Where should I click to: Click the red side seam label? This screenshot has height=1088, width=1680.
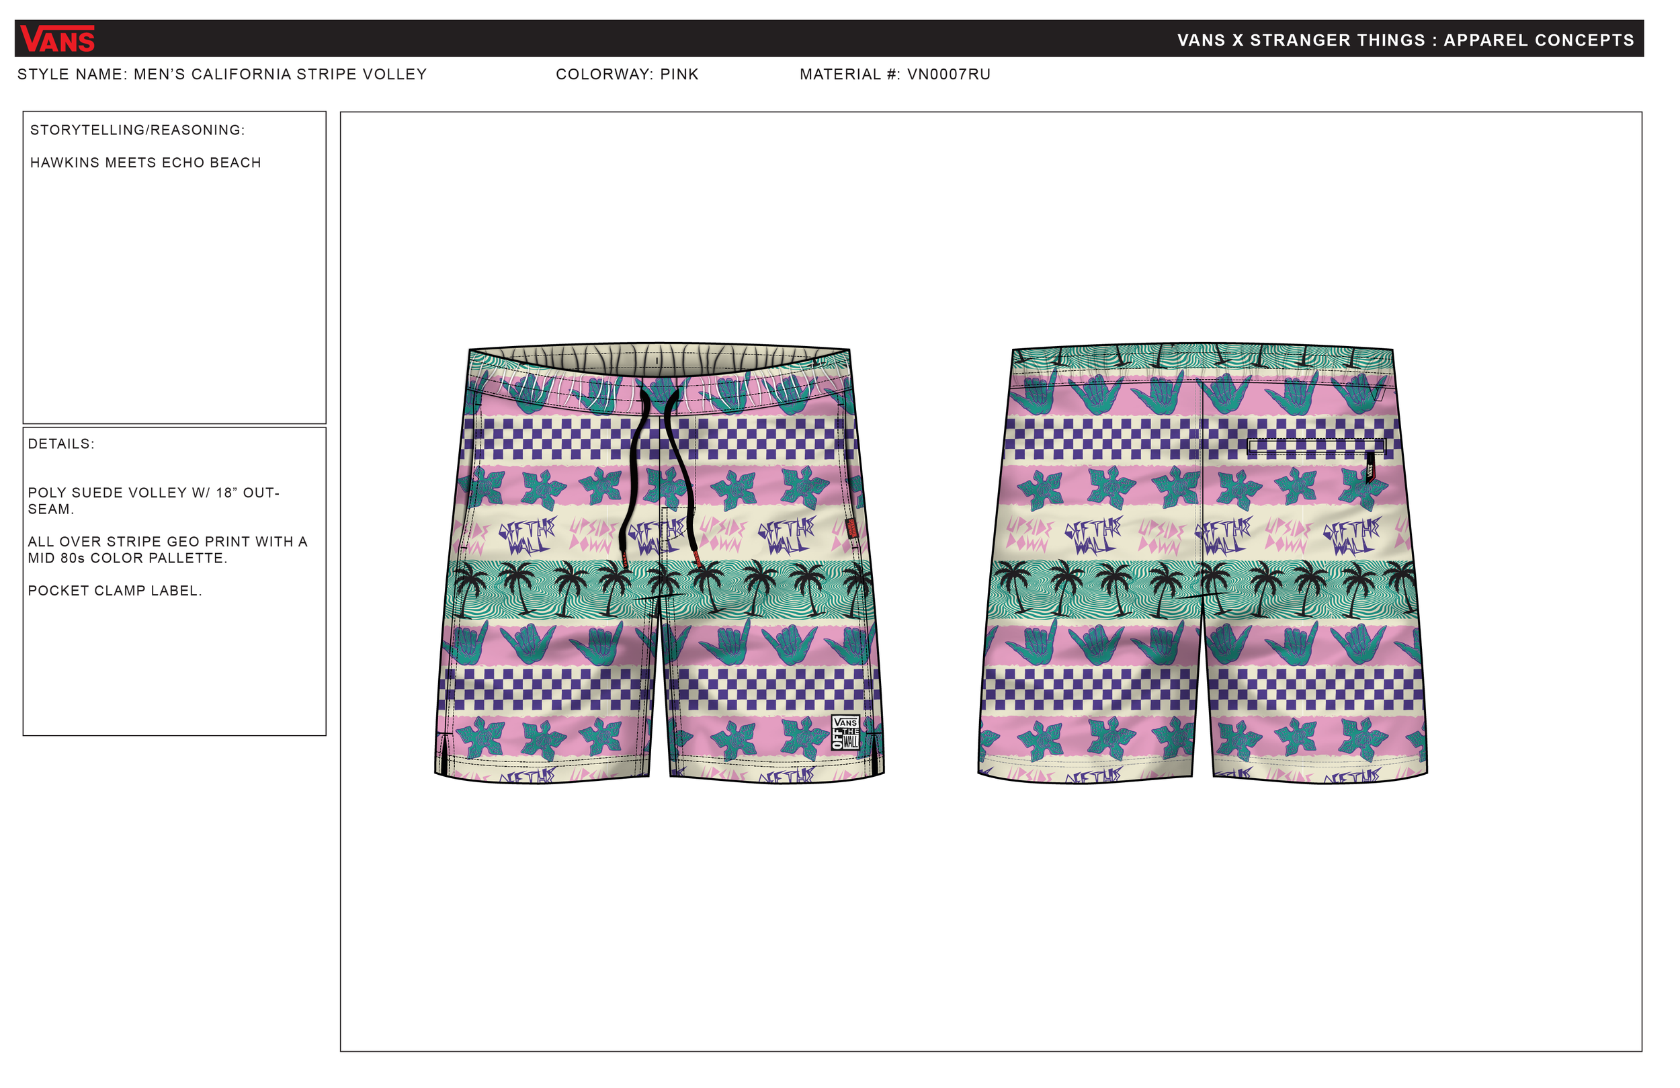point(852,529)
